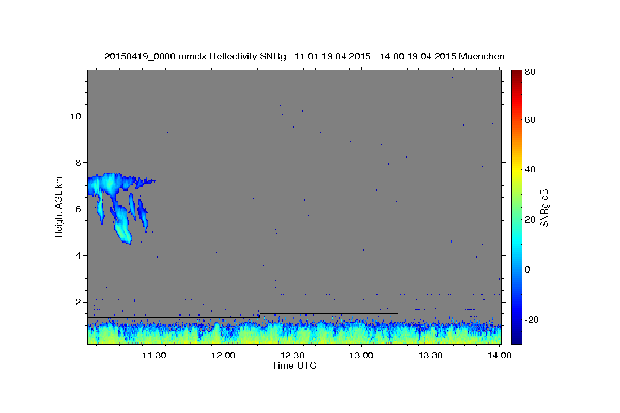This screenshot has width=620, height=413.
Task: Click the 14:00 time tick label
Action: tap(499, 355)
